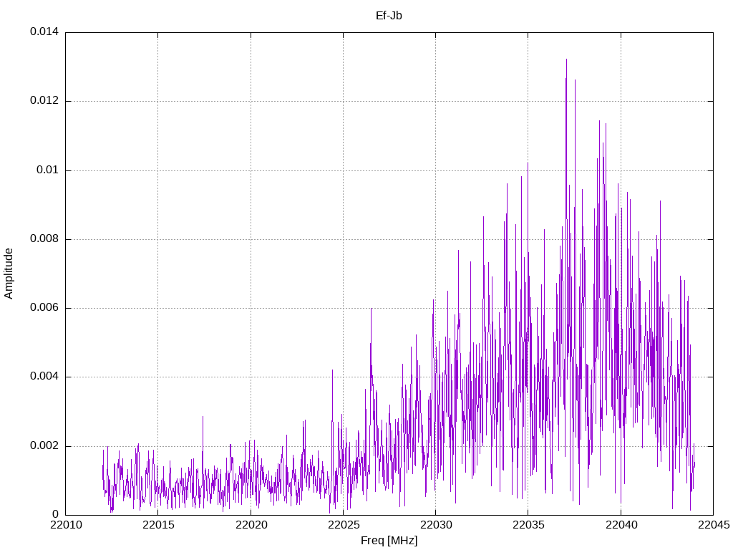Viewport: 733px width, 550px height.
Task: Click the x-axis tick label 22025
Action: coord(343,525)
